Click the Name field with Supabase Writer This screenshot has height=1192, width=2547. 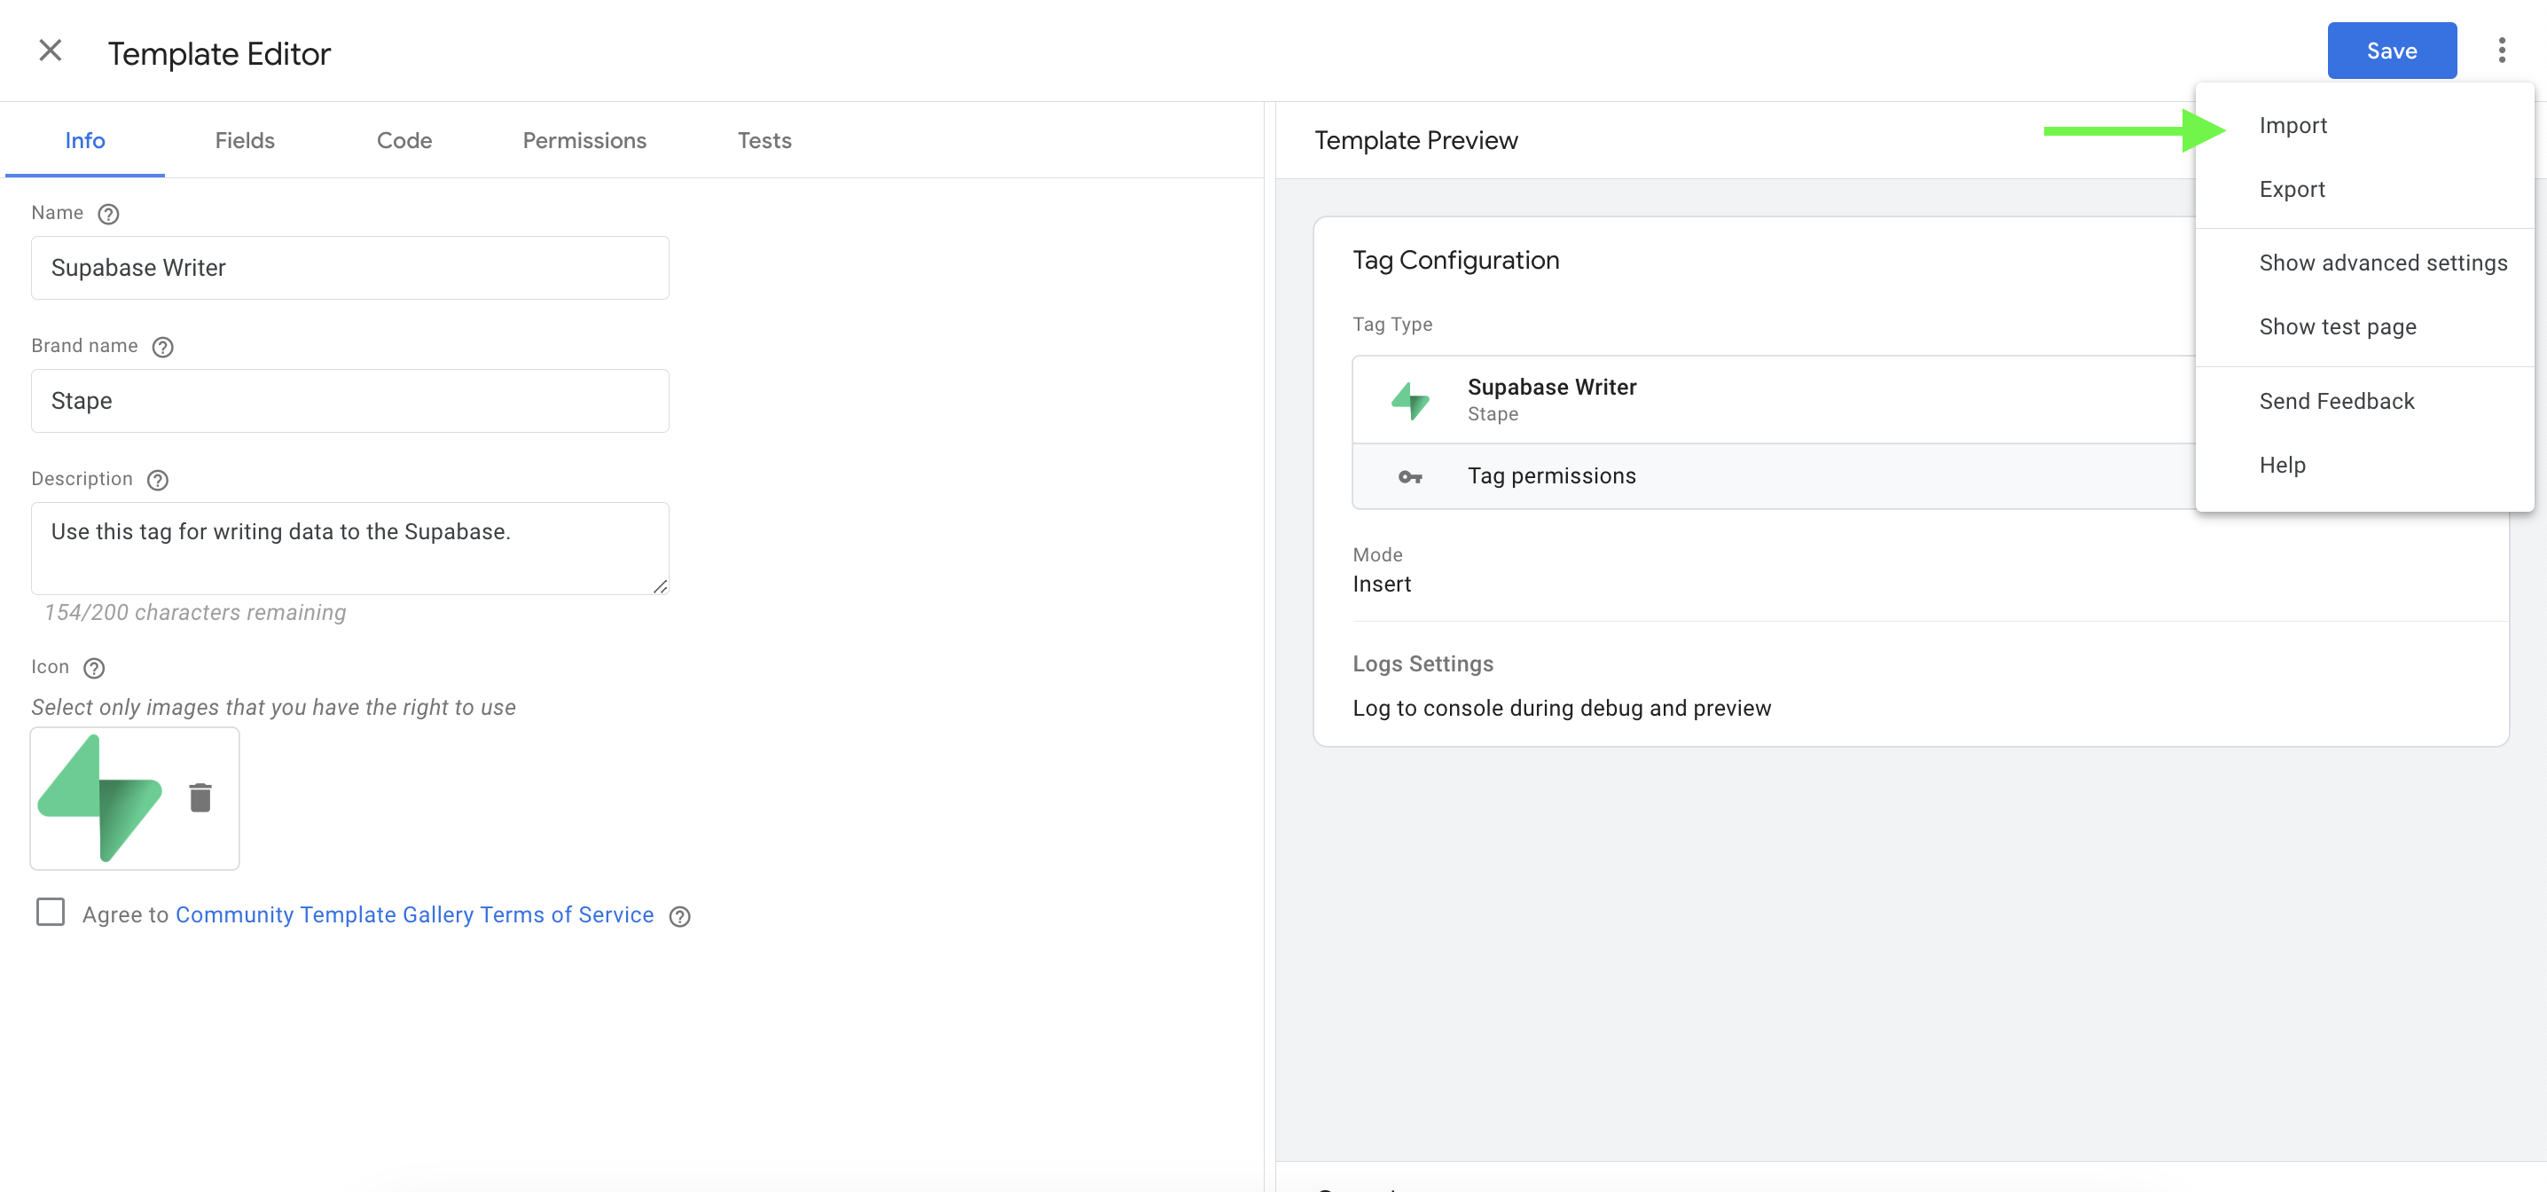pos(350,268)
